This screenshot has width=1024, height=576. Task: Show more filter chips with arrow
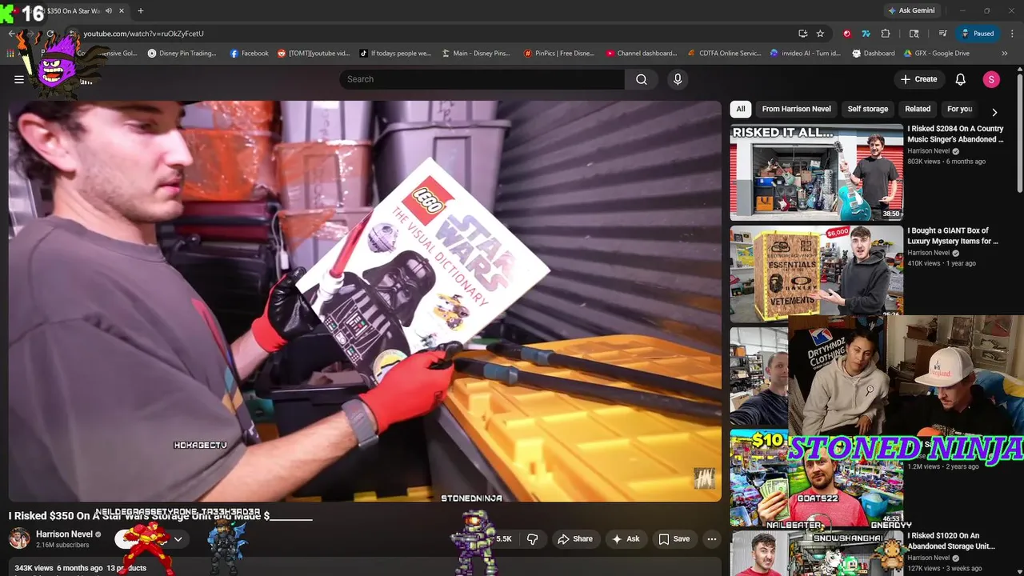pyautogui.click(x=994, y=112)
